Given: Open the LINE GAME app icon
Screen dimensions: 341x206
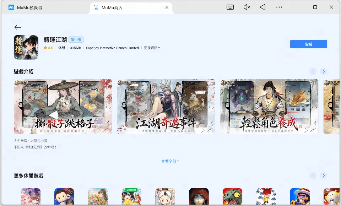Looking at the screenshot, I should tap(131, 196).
